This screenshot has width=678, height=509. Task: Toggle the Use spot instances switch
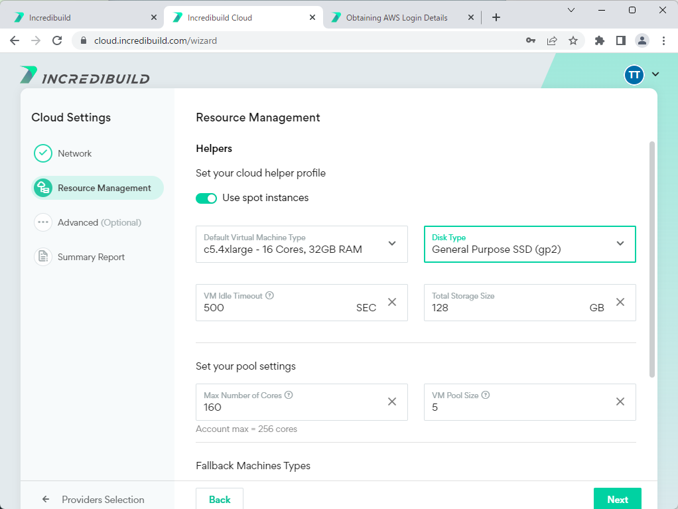[x=206, y=198]
